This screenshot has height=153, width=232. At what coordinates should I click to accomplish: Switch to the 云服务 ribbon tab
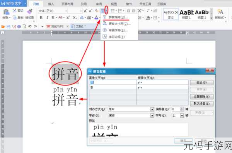[161, 4]
